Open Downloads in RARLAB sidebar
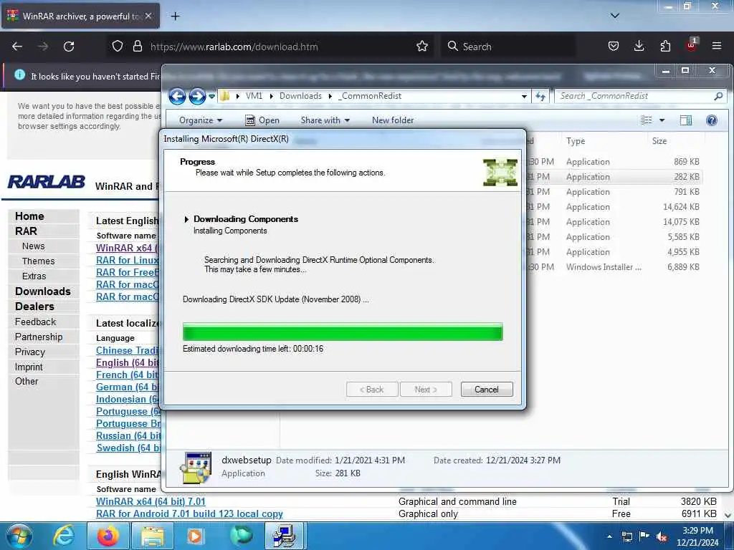734x550 pixels. point(42,291)
